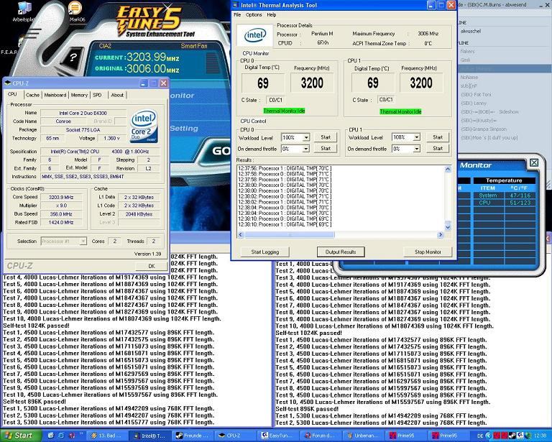Select '{SEK} Lenny' in the friends list
Image resolution: width=552 pixels, height=442 pixels.
(x=474, y=103)
